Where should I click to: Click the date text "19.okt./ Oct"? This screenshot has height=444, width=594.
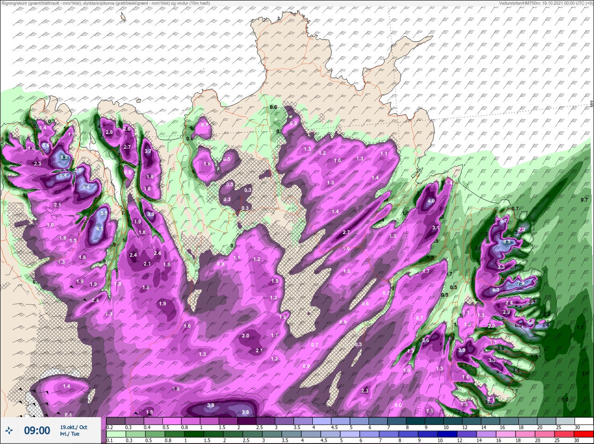[x=73, y=427]
